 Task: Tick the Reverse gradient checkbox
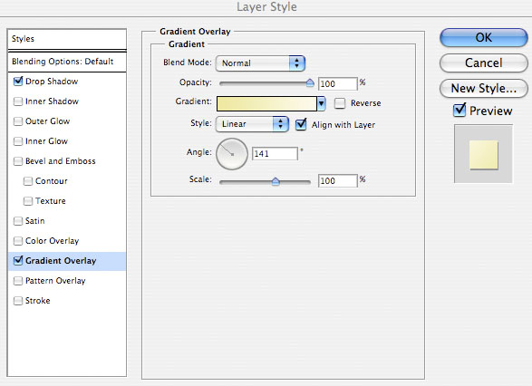coord(340,103)
